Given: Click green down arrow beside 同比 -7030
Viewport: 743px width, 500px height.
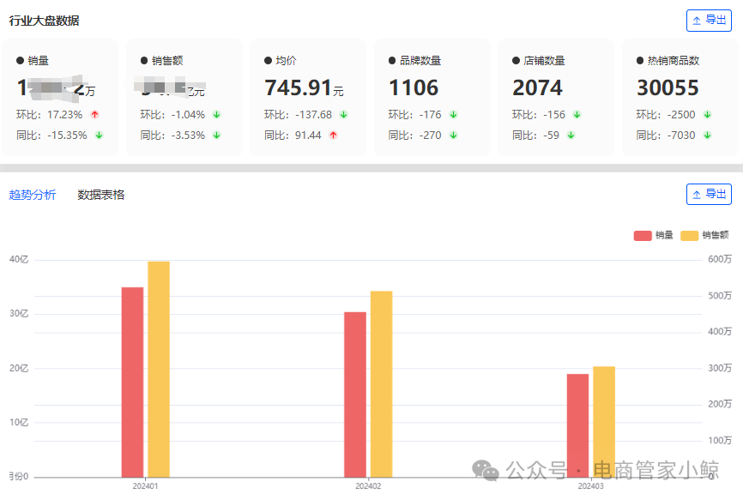Looking at the screenshot, I should point(707,135).
